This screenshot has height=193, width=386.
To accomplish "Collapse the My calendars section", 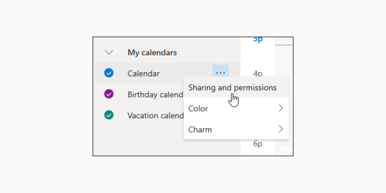I will [109, 52].
